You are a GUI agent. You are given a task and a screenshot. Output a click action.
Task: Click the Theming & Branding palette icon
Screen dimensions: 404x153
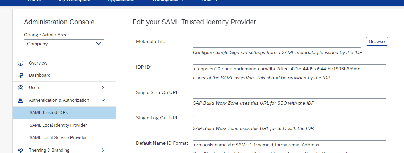(x=20, y=150)
